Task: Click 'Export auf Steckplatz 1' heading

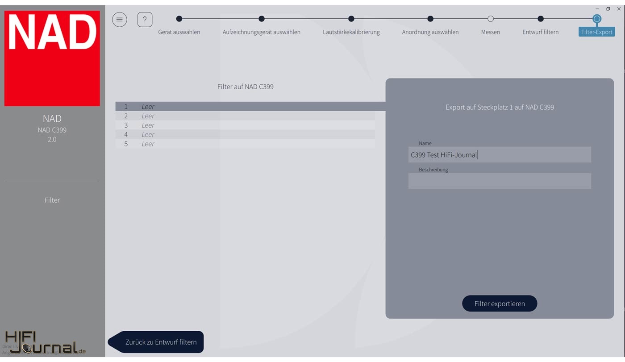Action: click(x=500, y=107)
